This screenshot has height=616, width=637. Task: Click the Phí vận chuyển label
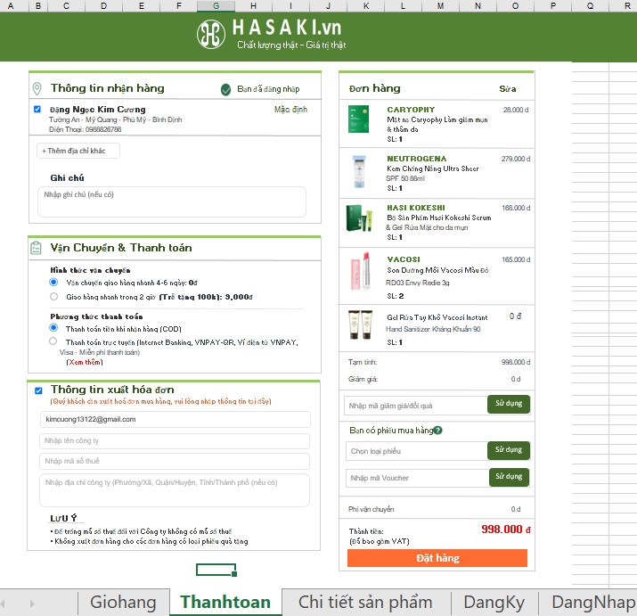click(371, 509)
